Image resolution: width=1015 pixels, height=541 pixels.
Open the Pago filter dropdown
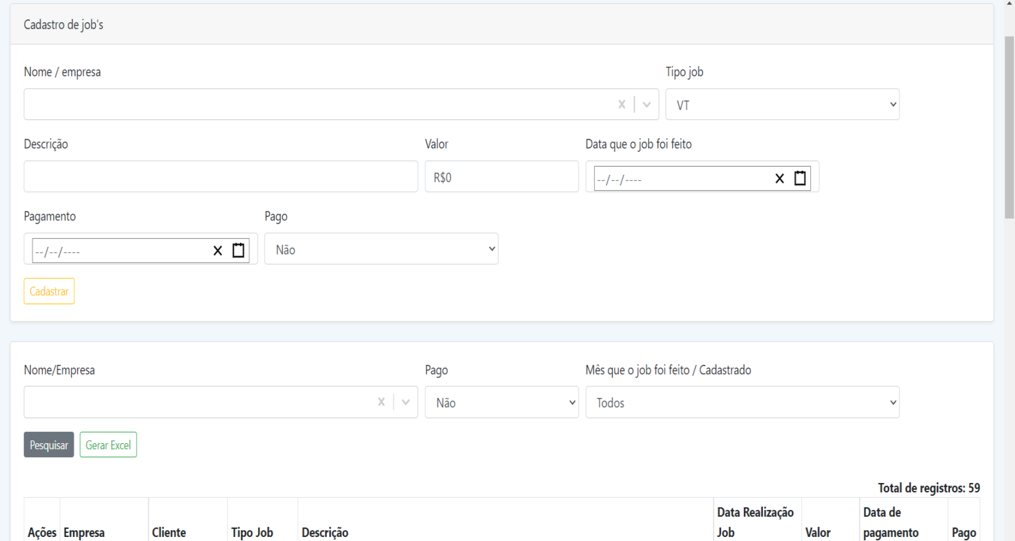tap(501, 402)
